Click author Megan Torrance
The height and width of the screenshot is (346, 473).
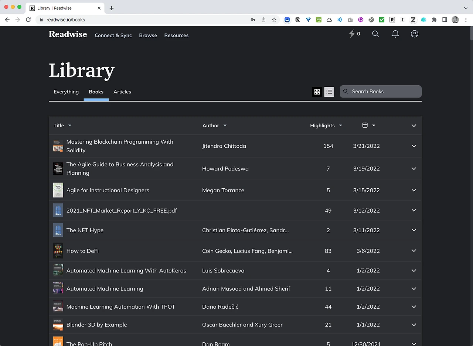223,190
